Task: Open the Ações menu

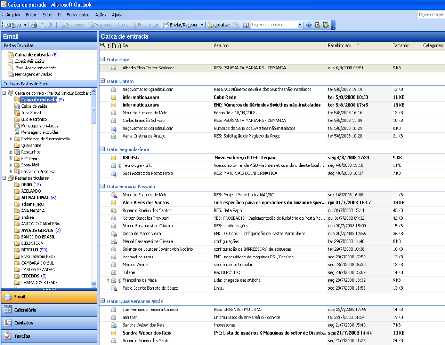Action: coord(101,15)
